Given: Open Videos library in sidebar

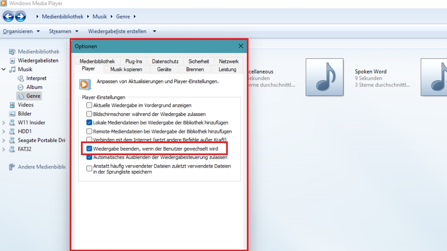Looking at the screenshot, I should coord(26,105).
